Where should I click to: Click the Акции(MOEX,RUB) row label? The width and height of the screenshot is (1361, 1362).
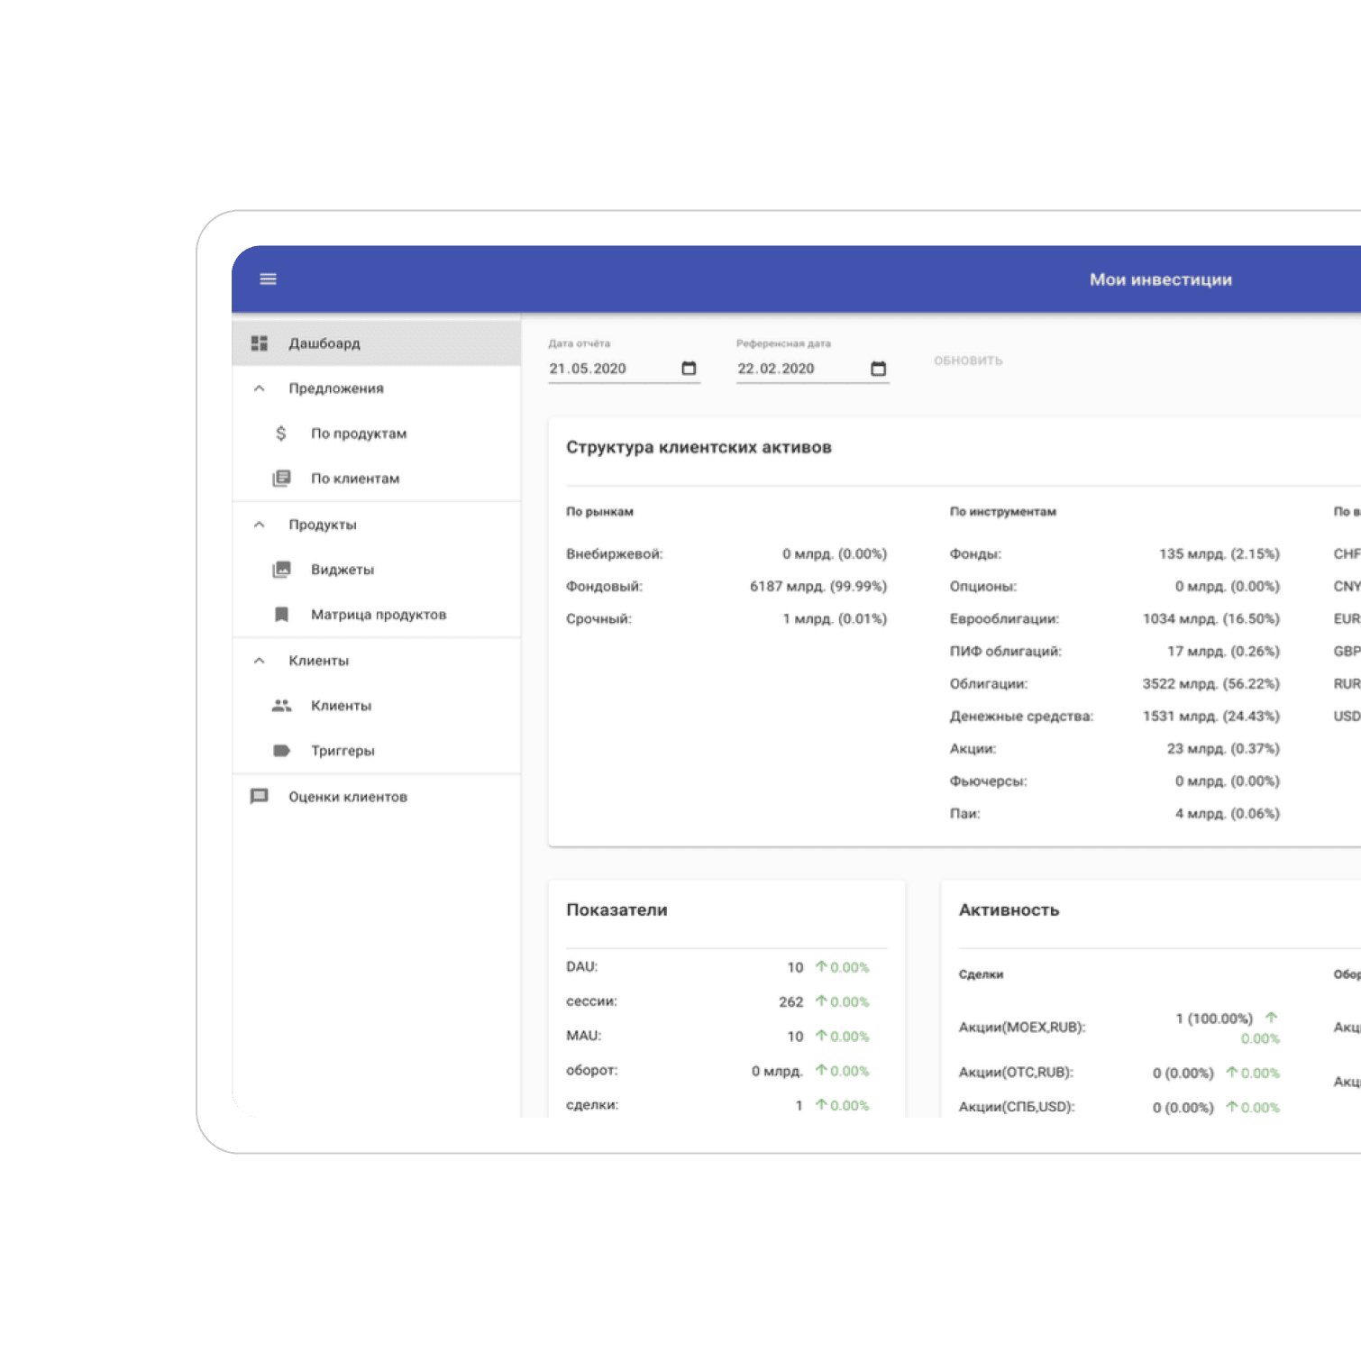tap(1021, 1027)
